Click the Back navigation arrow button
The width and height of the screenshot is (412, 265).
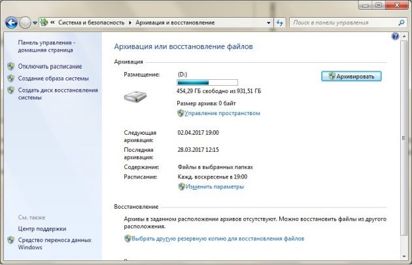point(12,23)
